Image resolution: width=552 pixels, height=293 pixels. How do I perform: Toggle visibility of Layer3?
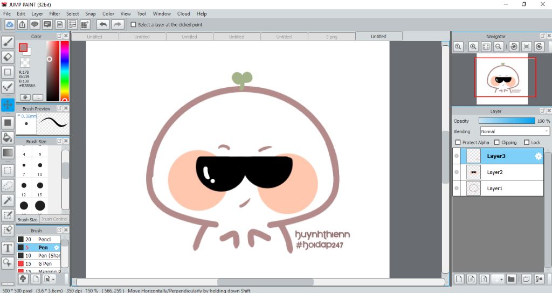point(457,156)
